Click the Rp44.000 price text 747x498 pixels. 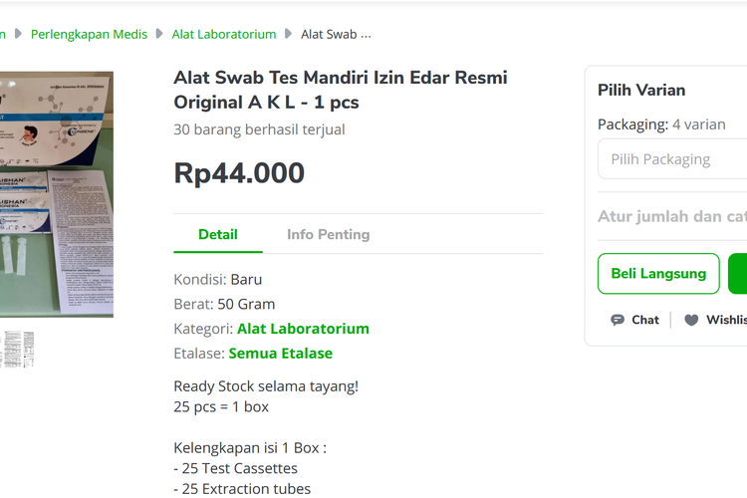point(239,173)
